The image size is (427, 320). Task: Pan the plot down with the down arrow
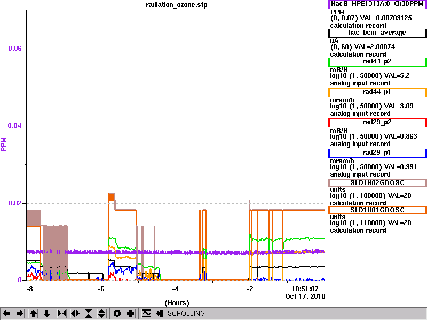46,314
